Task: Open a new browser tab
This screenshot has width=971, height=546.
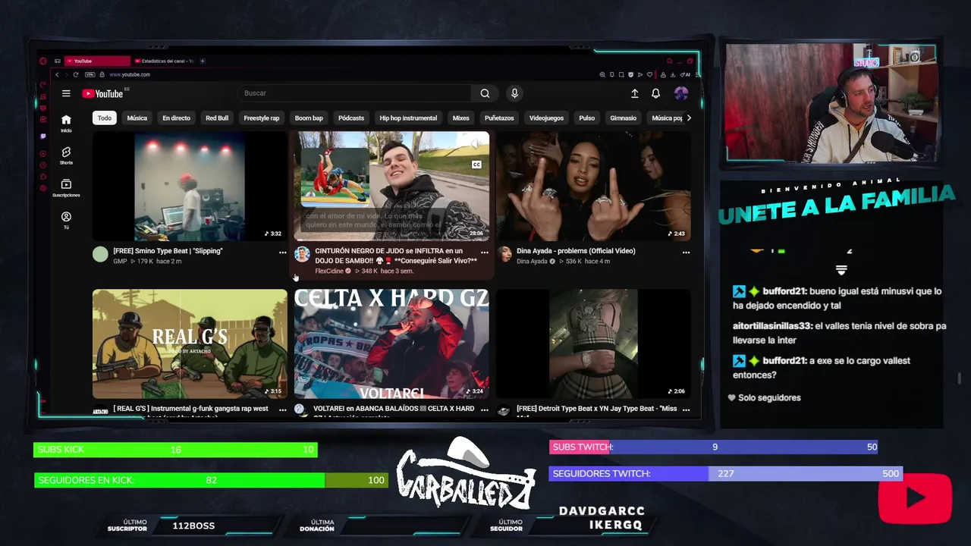Action: (203, 61)
